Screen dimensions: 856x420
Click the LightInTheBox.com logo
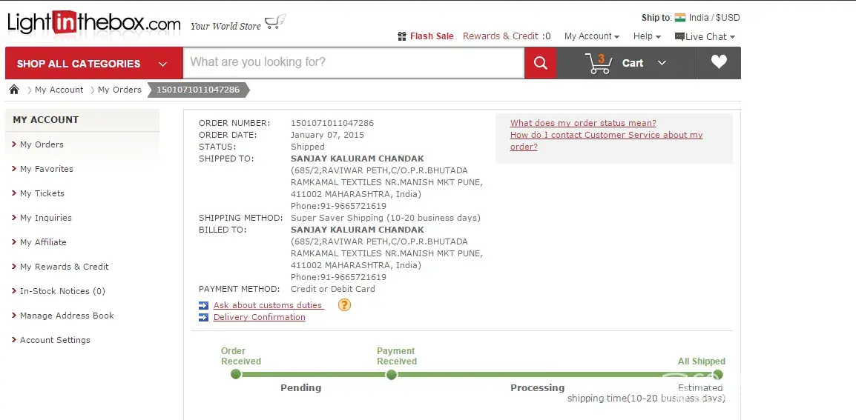pyautogui.click(x=94, y=23)
